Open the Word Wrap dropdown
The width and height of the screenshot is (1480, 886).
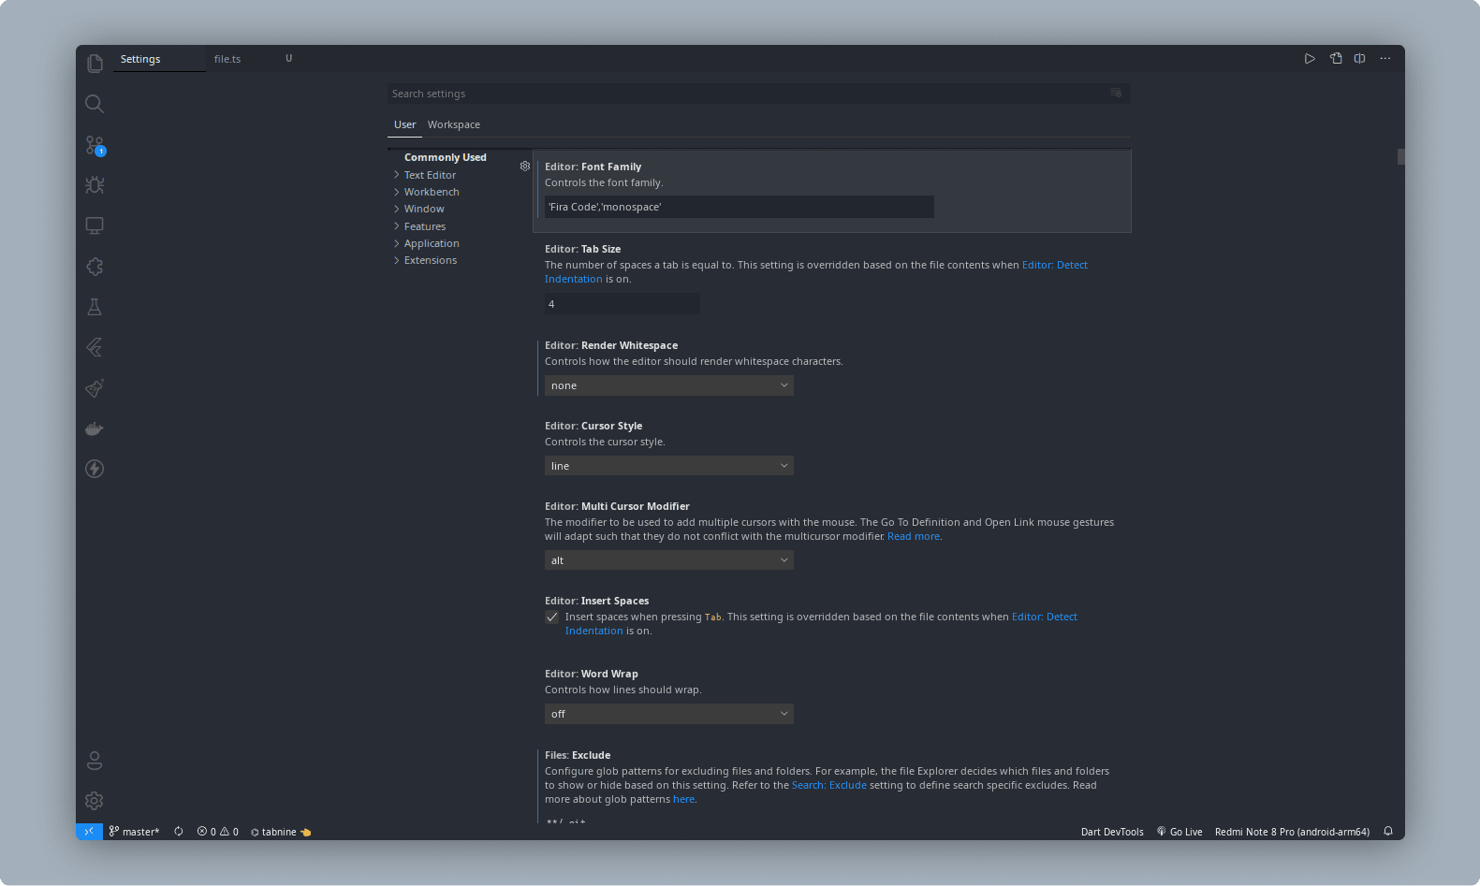[x=668, y=714]
